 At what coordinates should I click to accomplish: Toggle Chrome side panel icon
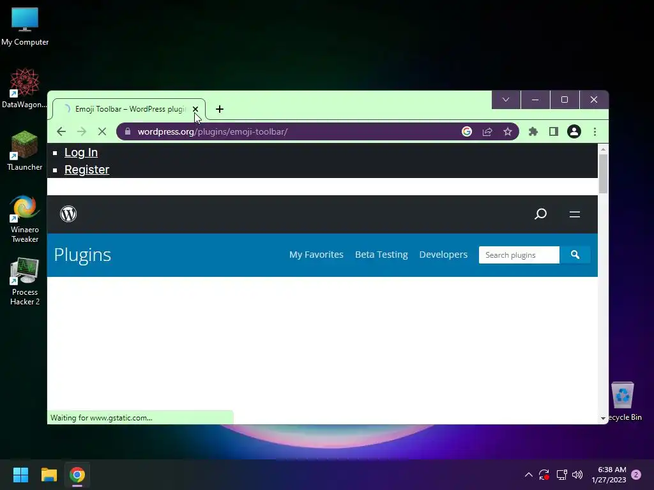pyautogui.click(x=554, y=131)
